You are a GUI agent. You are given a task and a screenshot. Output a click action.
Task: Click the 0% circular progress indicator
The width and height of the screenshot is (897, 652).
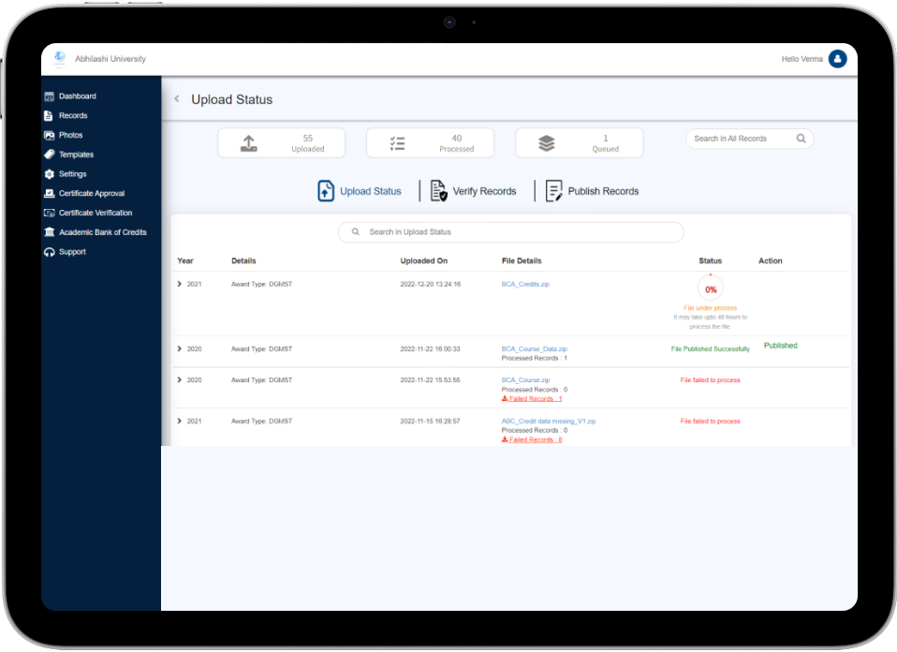(x=711, y=289)
